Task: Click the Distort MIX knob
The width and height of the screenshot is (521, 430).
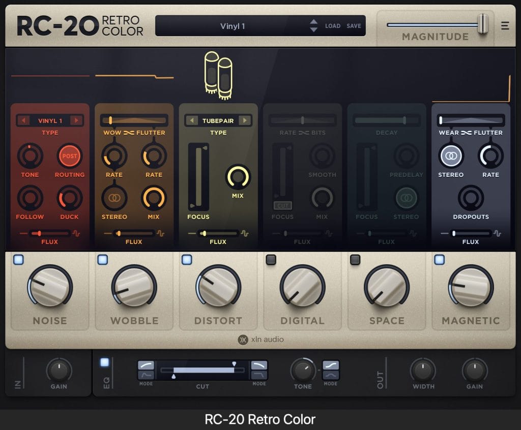Action: pyautogui.click(x=238, y=177)
